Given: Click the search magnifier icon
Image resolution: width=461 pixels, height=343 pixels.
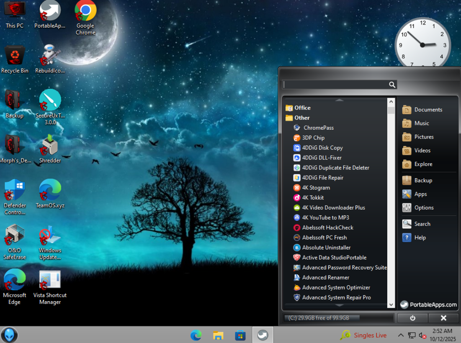Looking at the screenshot, I should (x=392, y=85).
